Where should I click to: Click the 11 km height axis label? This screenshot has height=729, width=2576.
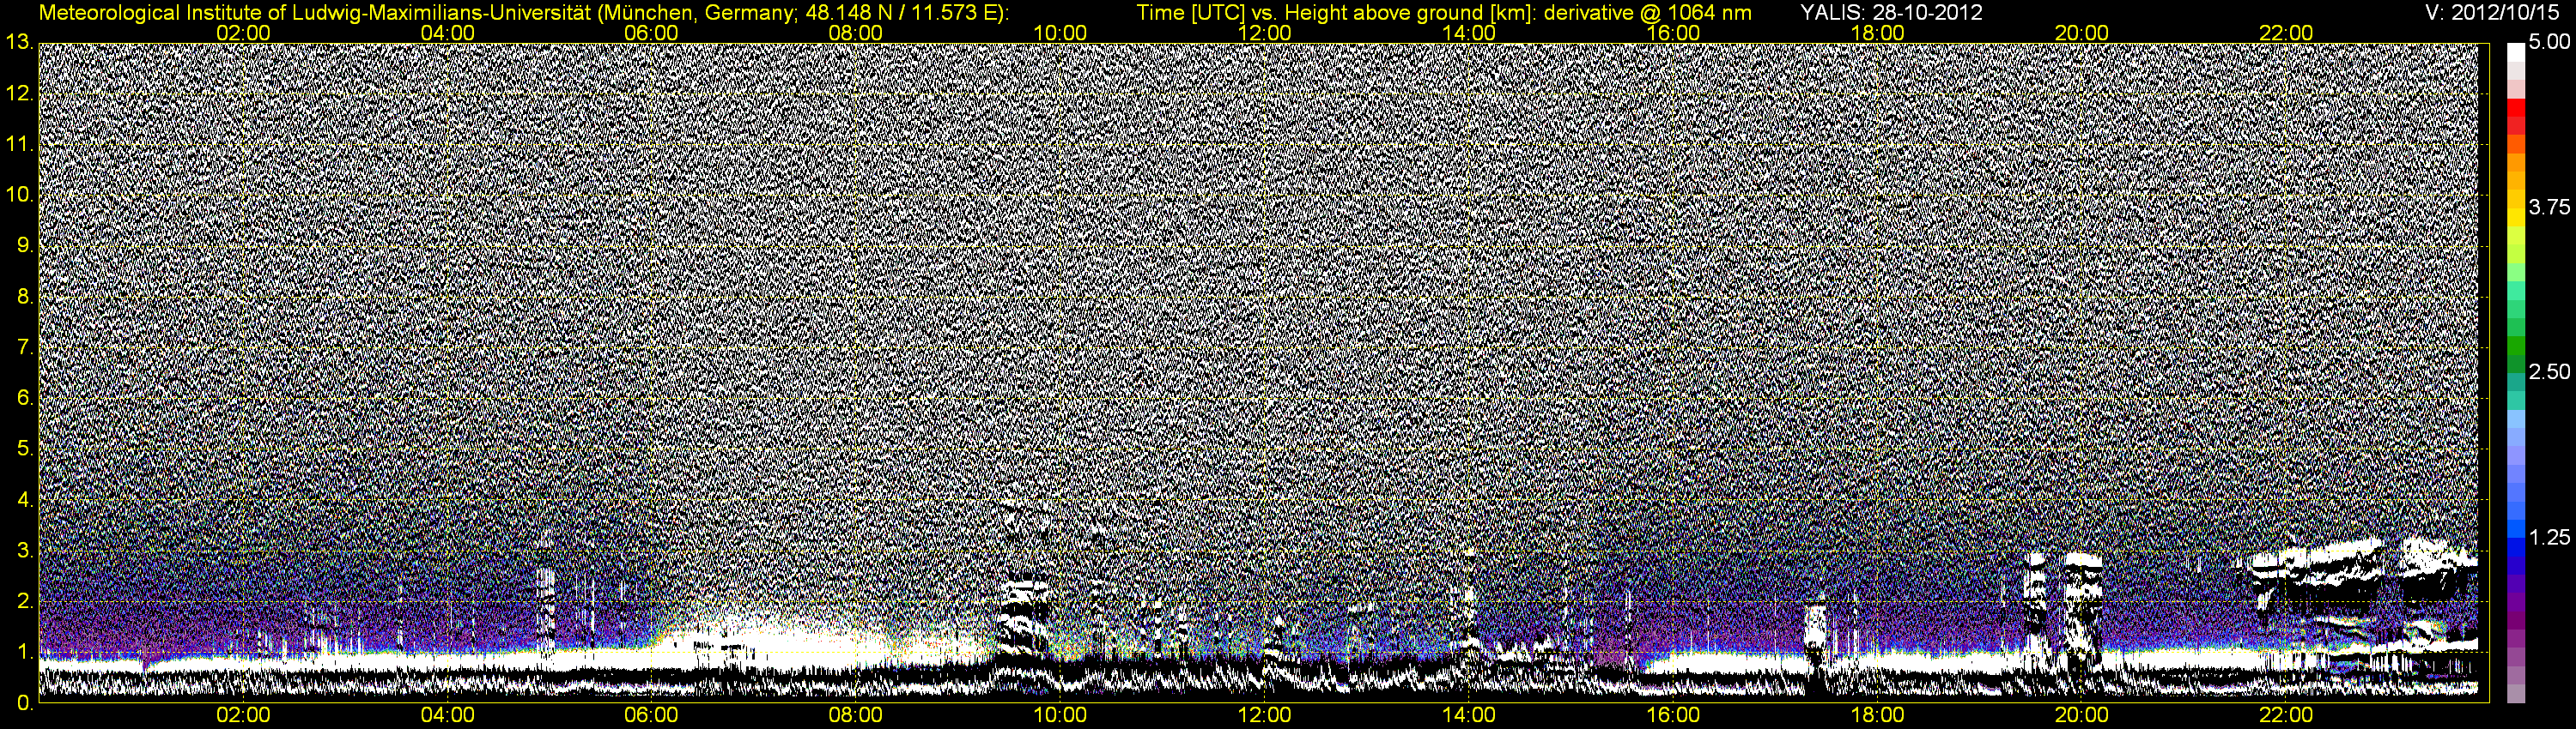[19, 145]
